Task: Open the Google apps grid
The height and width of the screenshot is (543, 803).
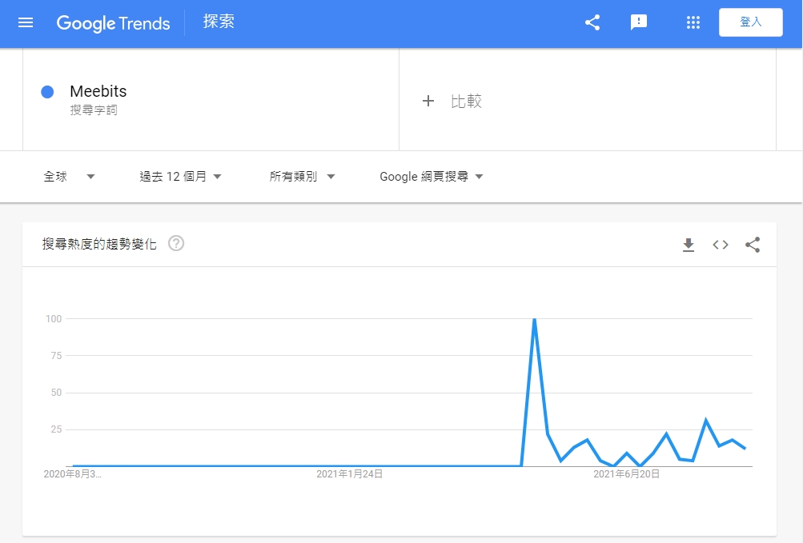Action: click(693, 22)
